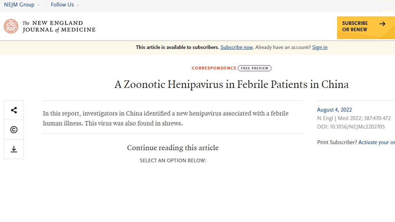Expand the NEJM Group dropdown arrow

pyautogui.click(x=39, y=5)
